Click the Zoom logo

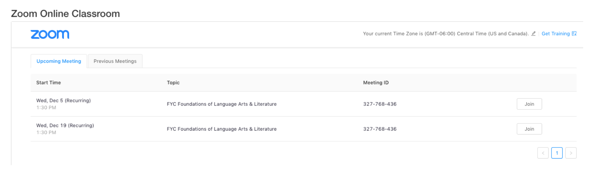tap(50, 34)
